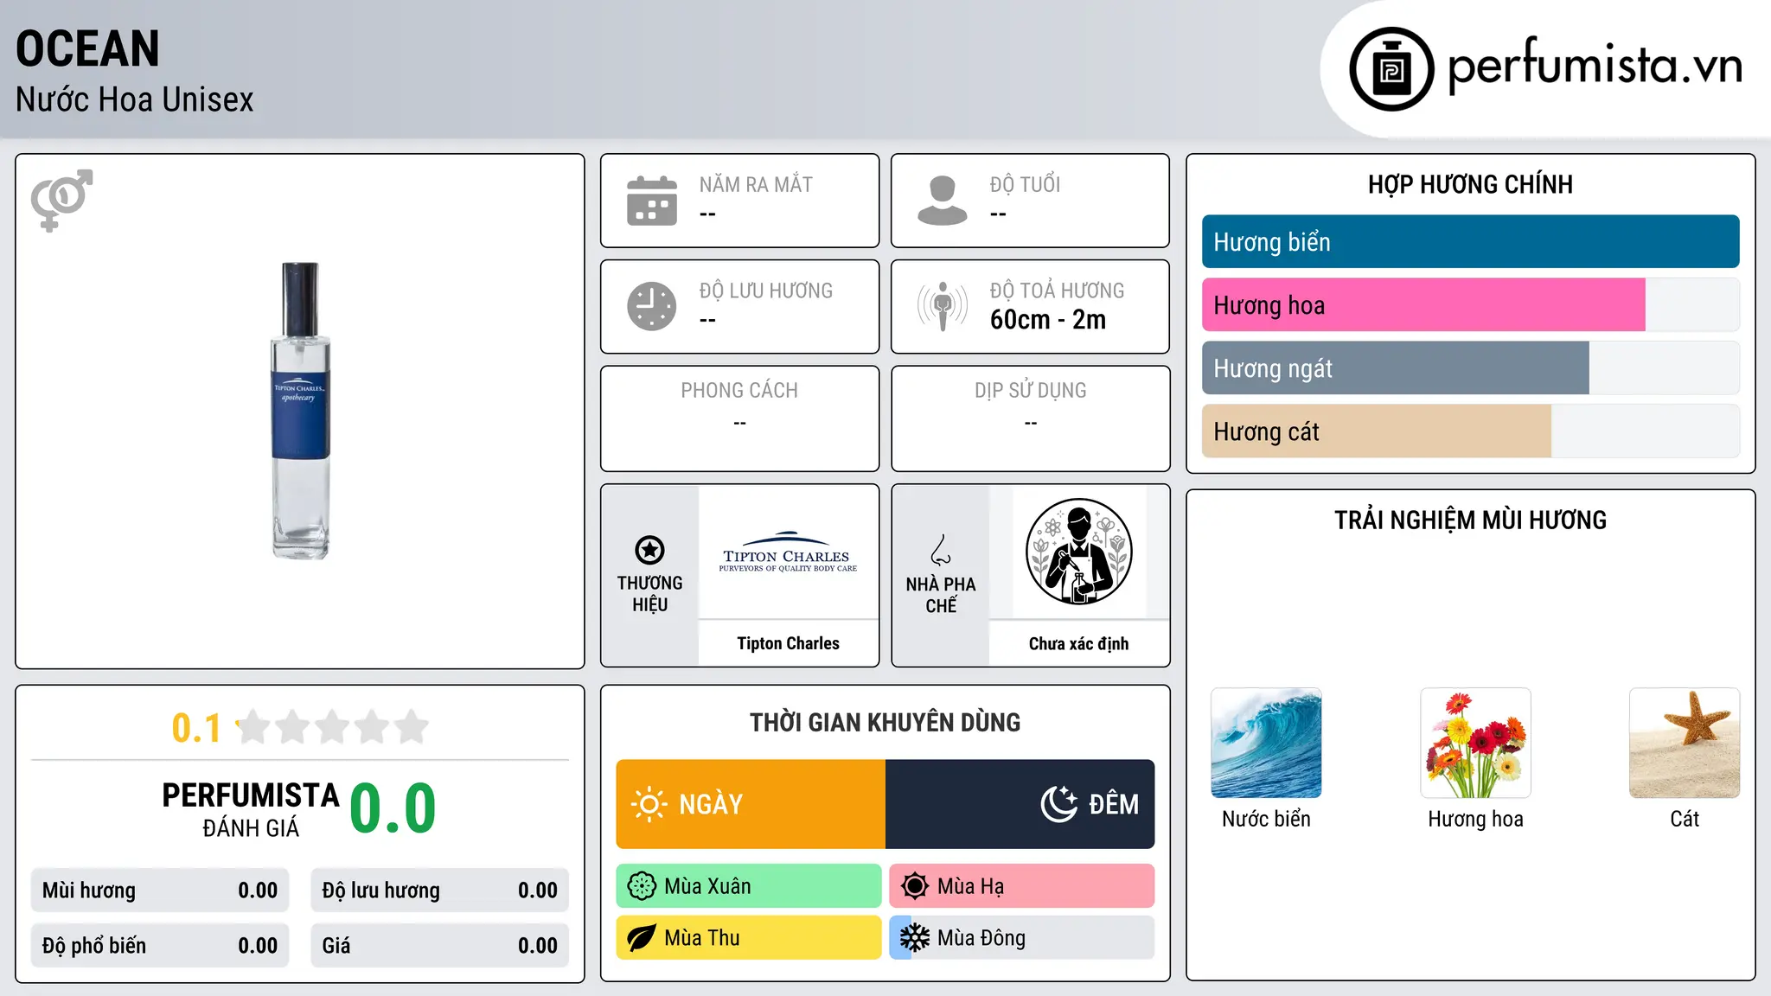Screen dimensions: 1771x996
Task: Click the star badge icon above Thương hiệu
Action: (x=649, y=550)
